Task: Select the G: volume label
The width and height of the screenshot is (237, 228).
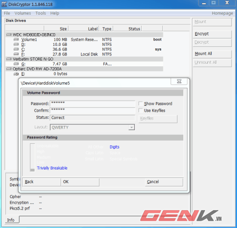Action: tap(23, 64)
